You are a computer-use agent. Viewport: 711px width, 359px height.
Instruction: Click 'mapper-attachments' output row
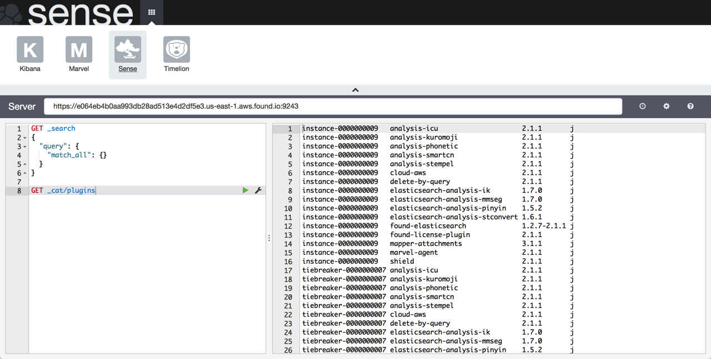click(426, 244)
